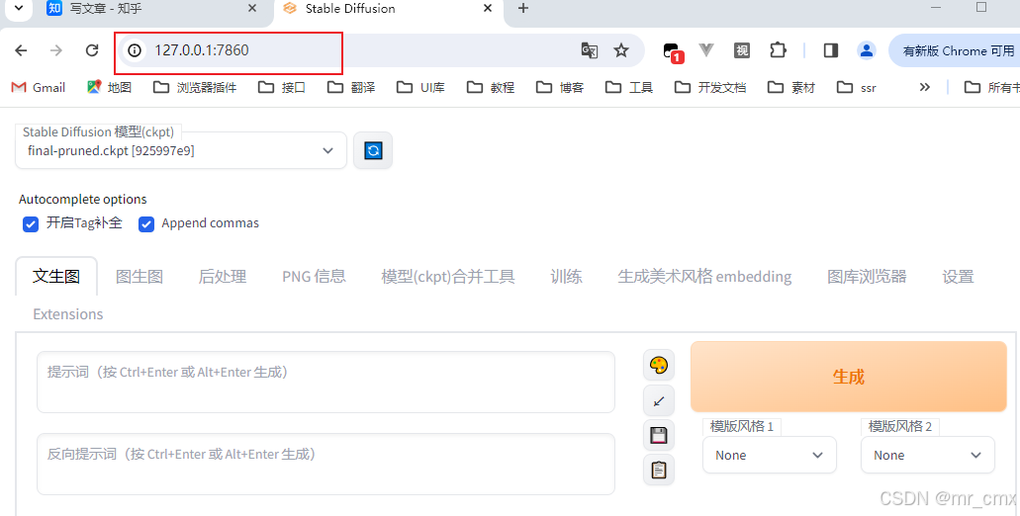This screenshot has height=516, width=1020.
Task: Open the 教程 bookmark folder
Action: tap(491, 87)
